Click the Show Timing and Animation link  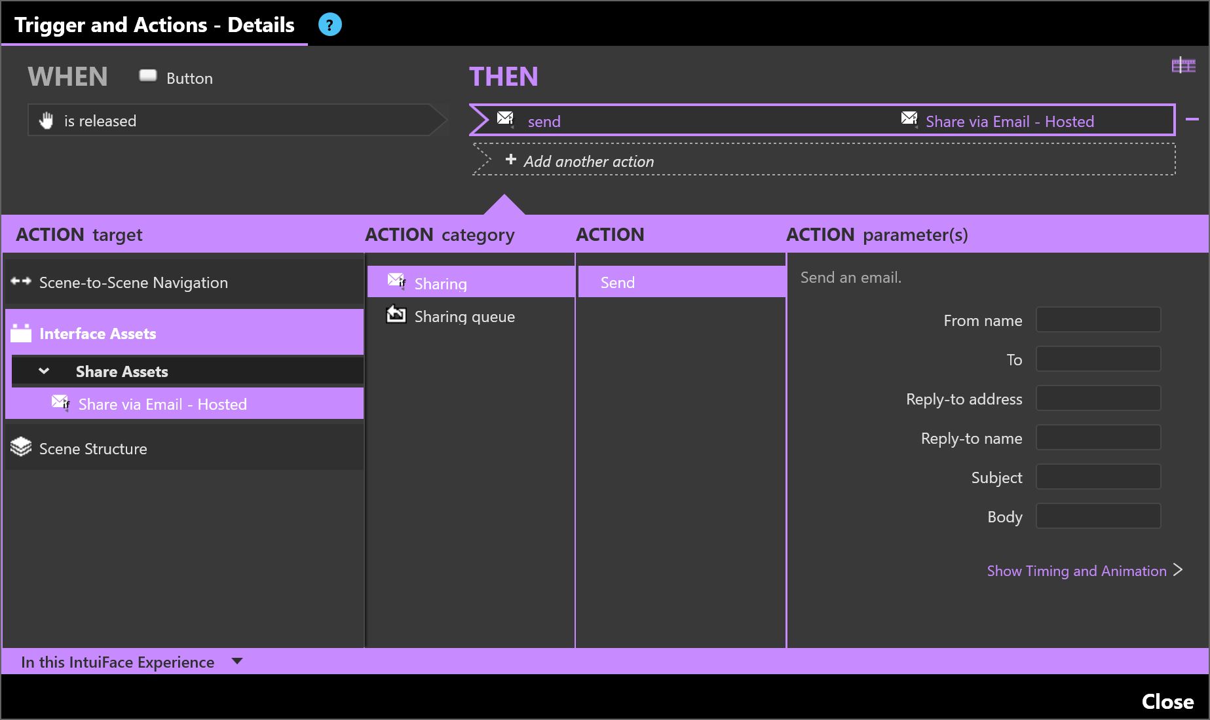click(1076, 571)
